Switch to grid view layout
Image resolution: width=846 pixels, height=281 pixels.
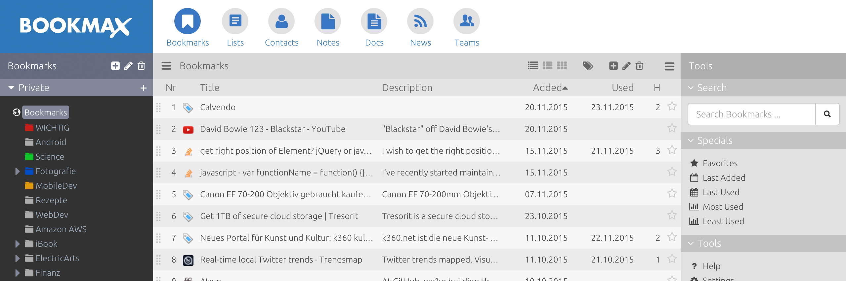pyautogui.click(x=562, y=66)
